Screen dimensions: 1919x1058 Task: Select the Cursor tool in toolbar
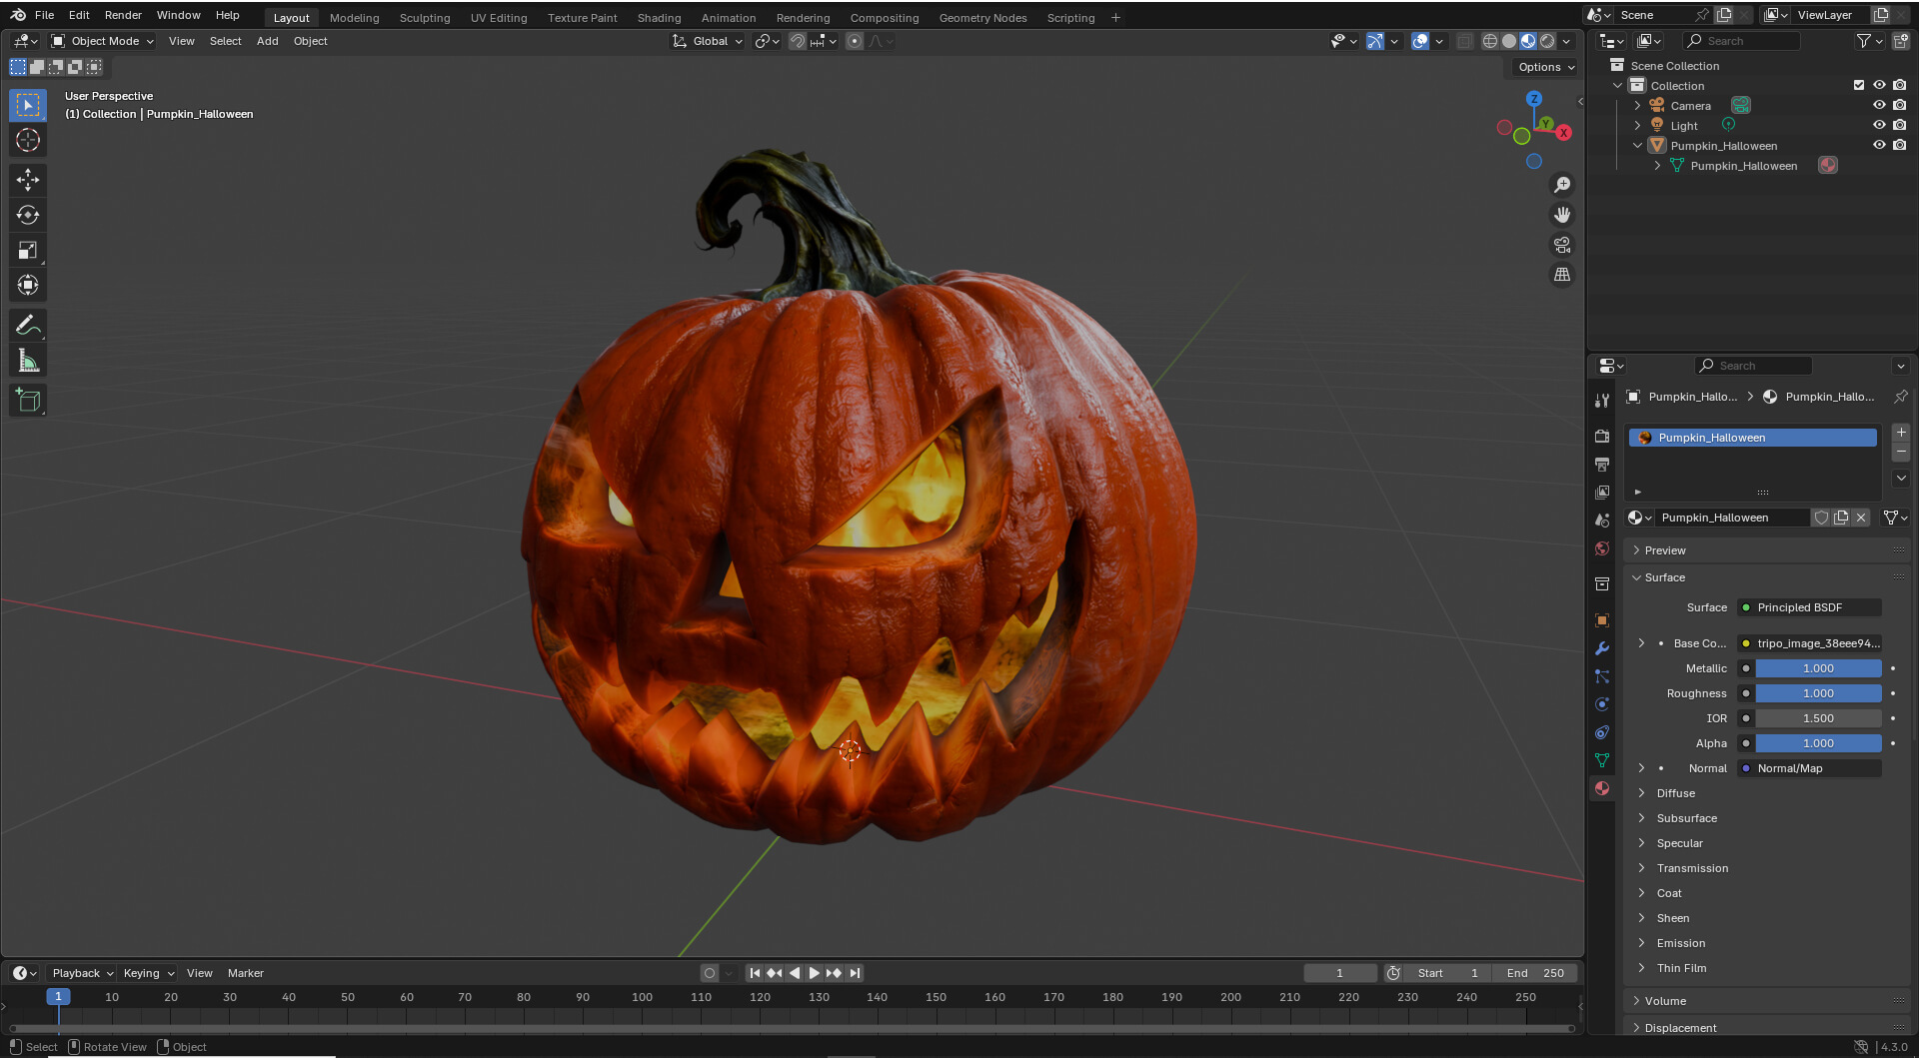pyautogui.click(x=28, y=140)
